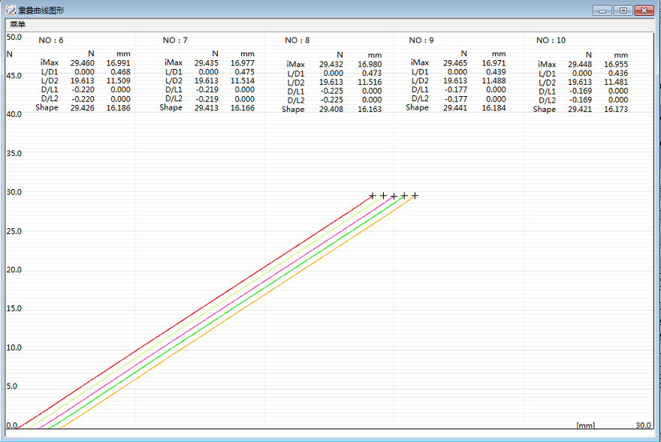Click the peak marker on green curve
This screenshot has height=442, width=661.
coord(404,195)
